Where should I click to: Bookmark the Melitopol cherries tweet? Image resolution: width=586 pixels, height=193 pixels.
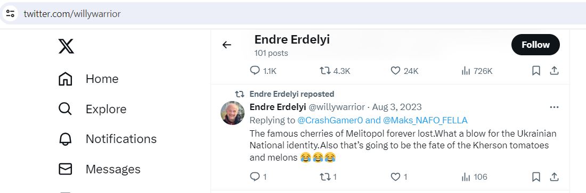[536, 177]
